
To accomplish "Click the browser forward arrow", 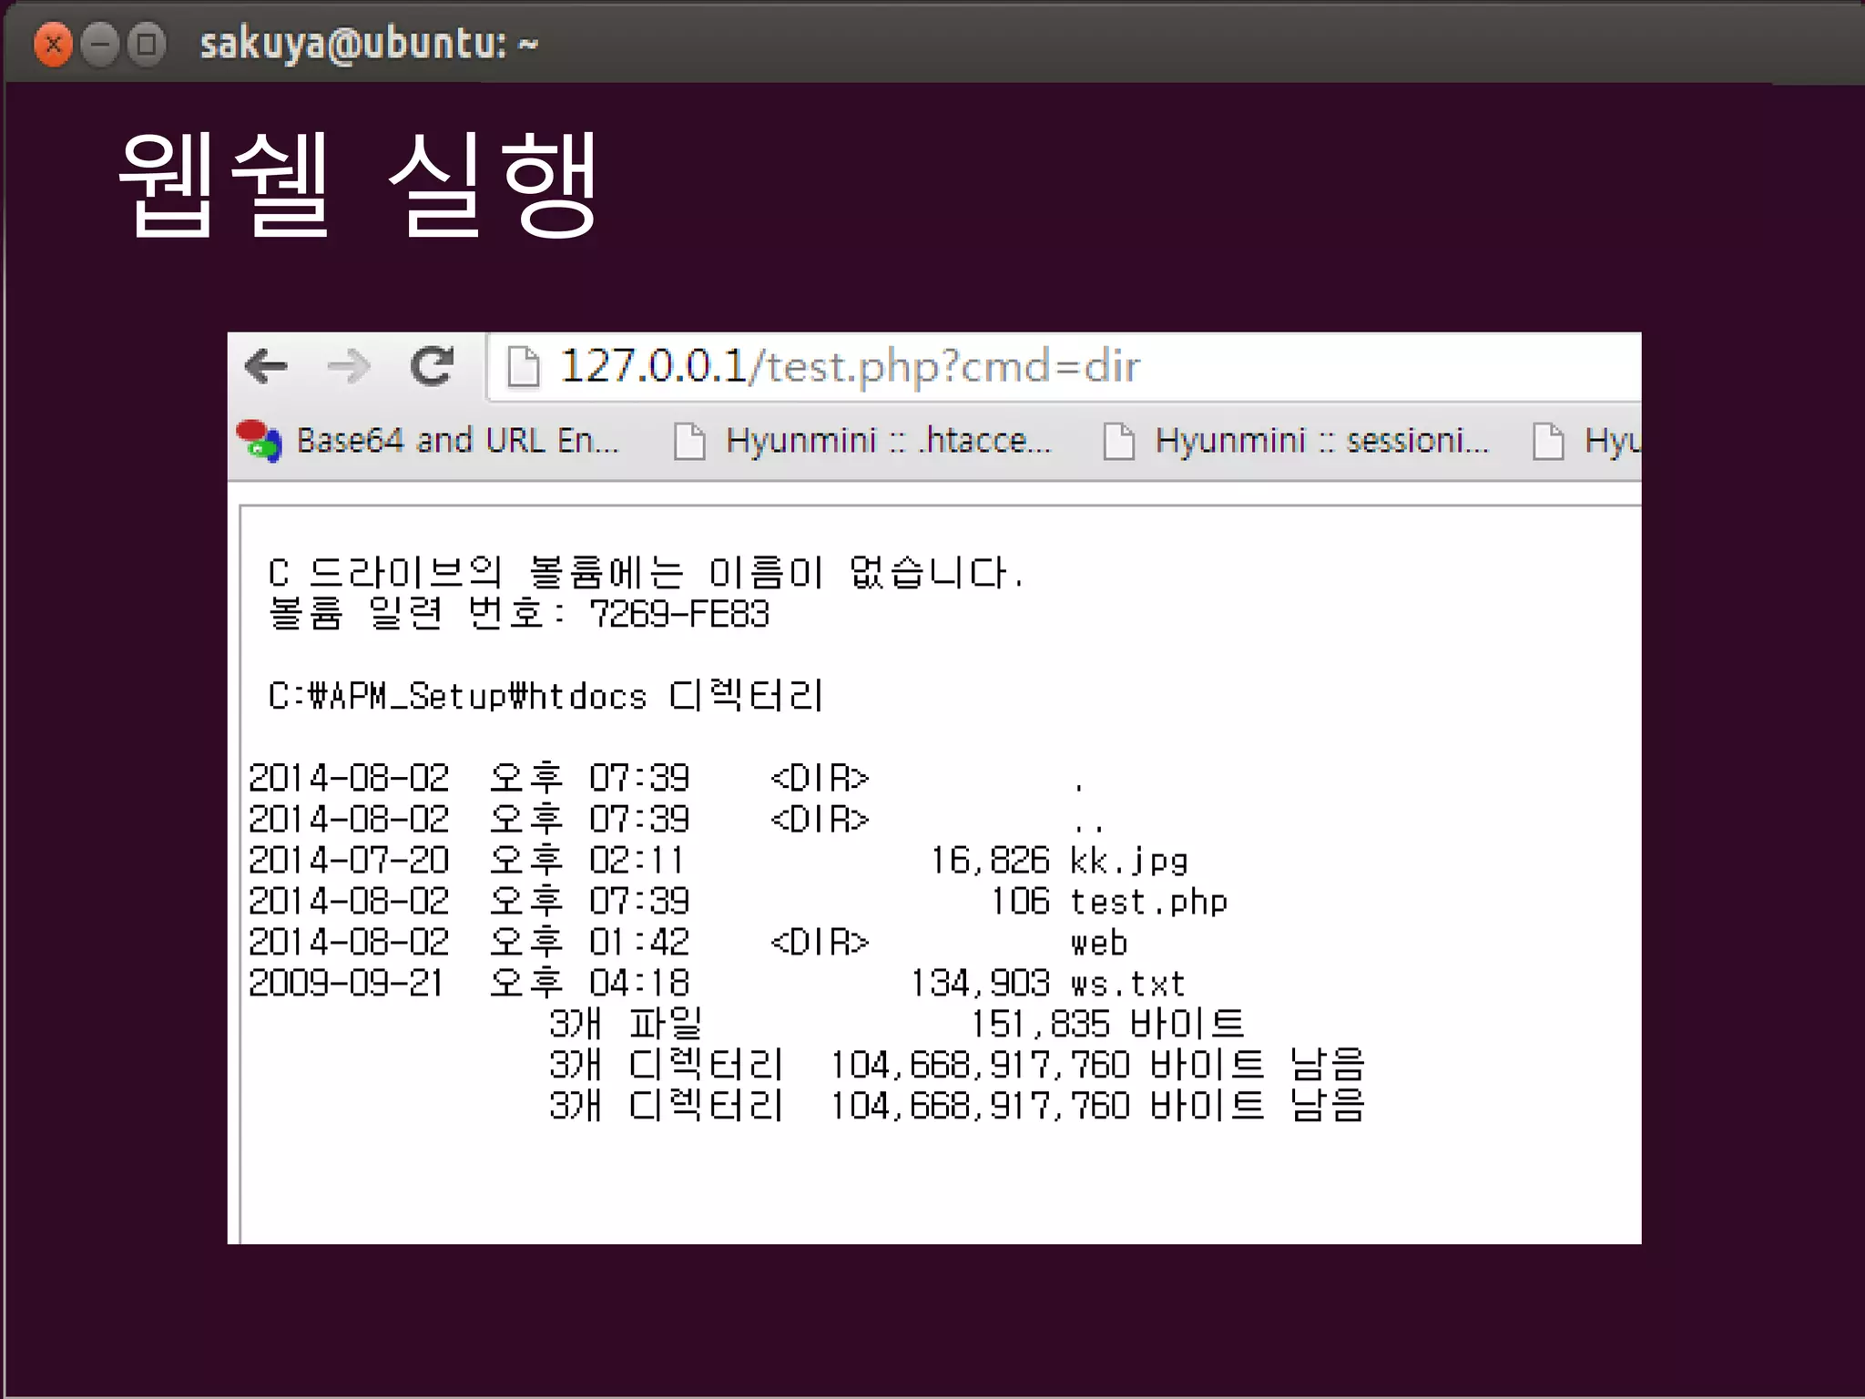I will pos(348,367).
